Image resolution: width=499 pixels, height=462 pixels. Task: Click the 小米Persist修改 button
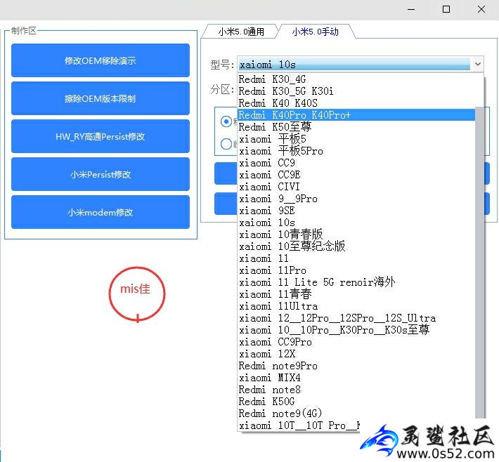(101, 174)
